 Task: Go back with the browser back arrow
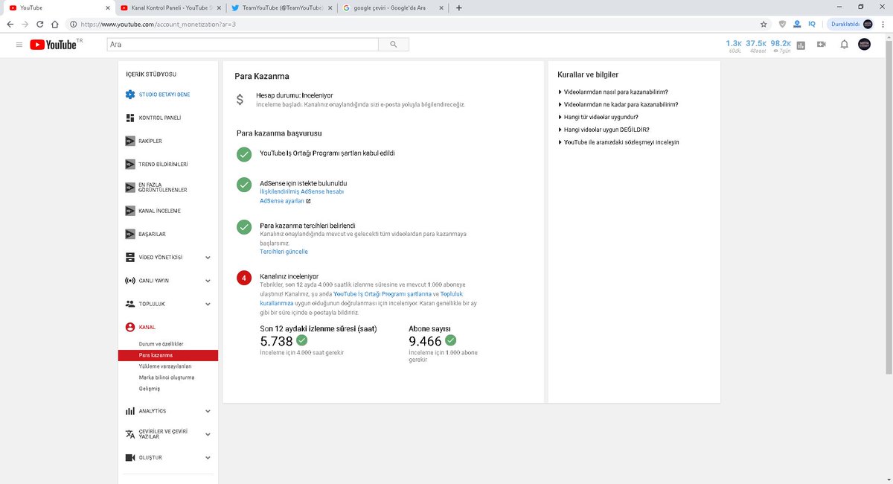pos(10,24)
